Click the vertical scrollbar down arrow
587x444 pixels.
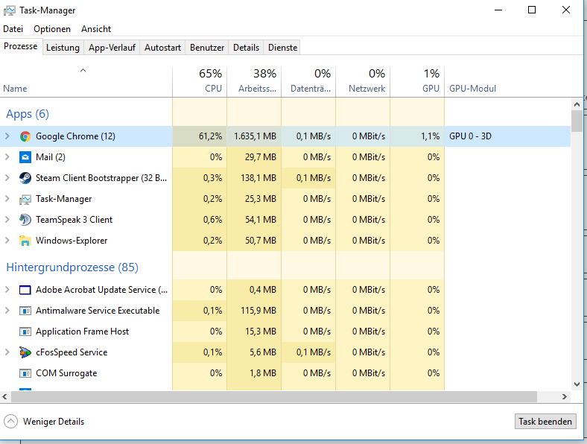pos(577,384)
